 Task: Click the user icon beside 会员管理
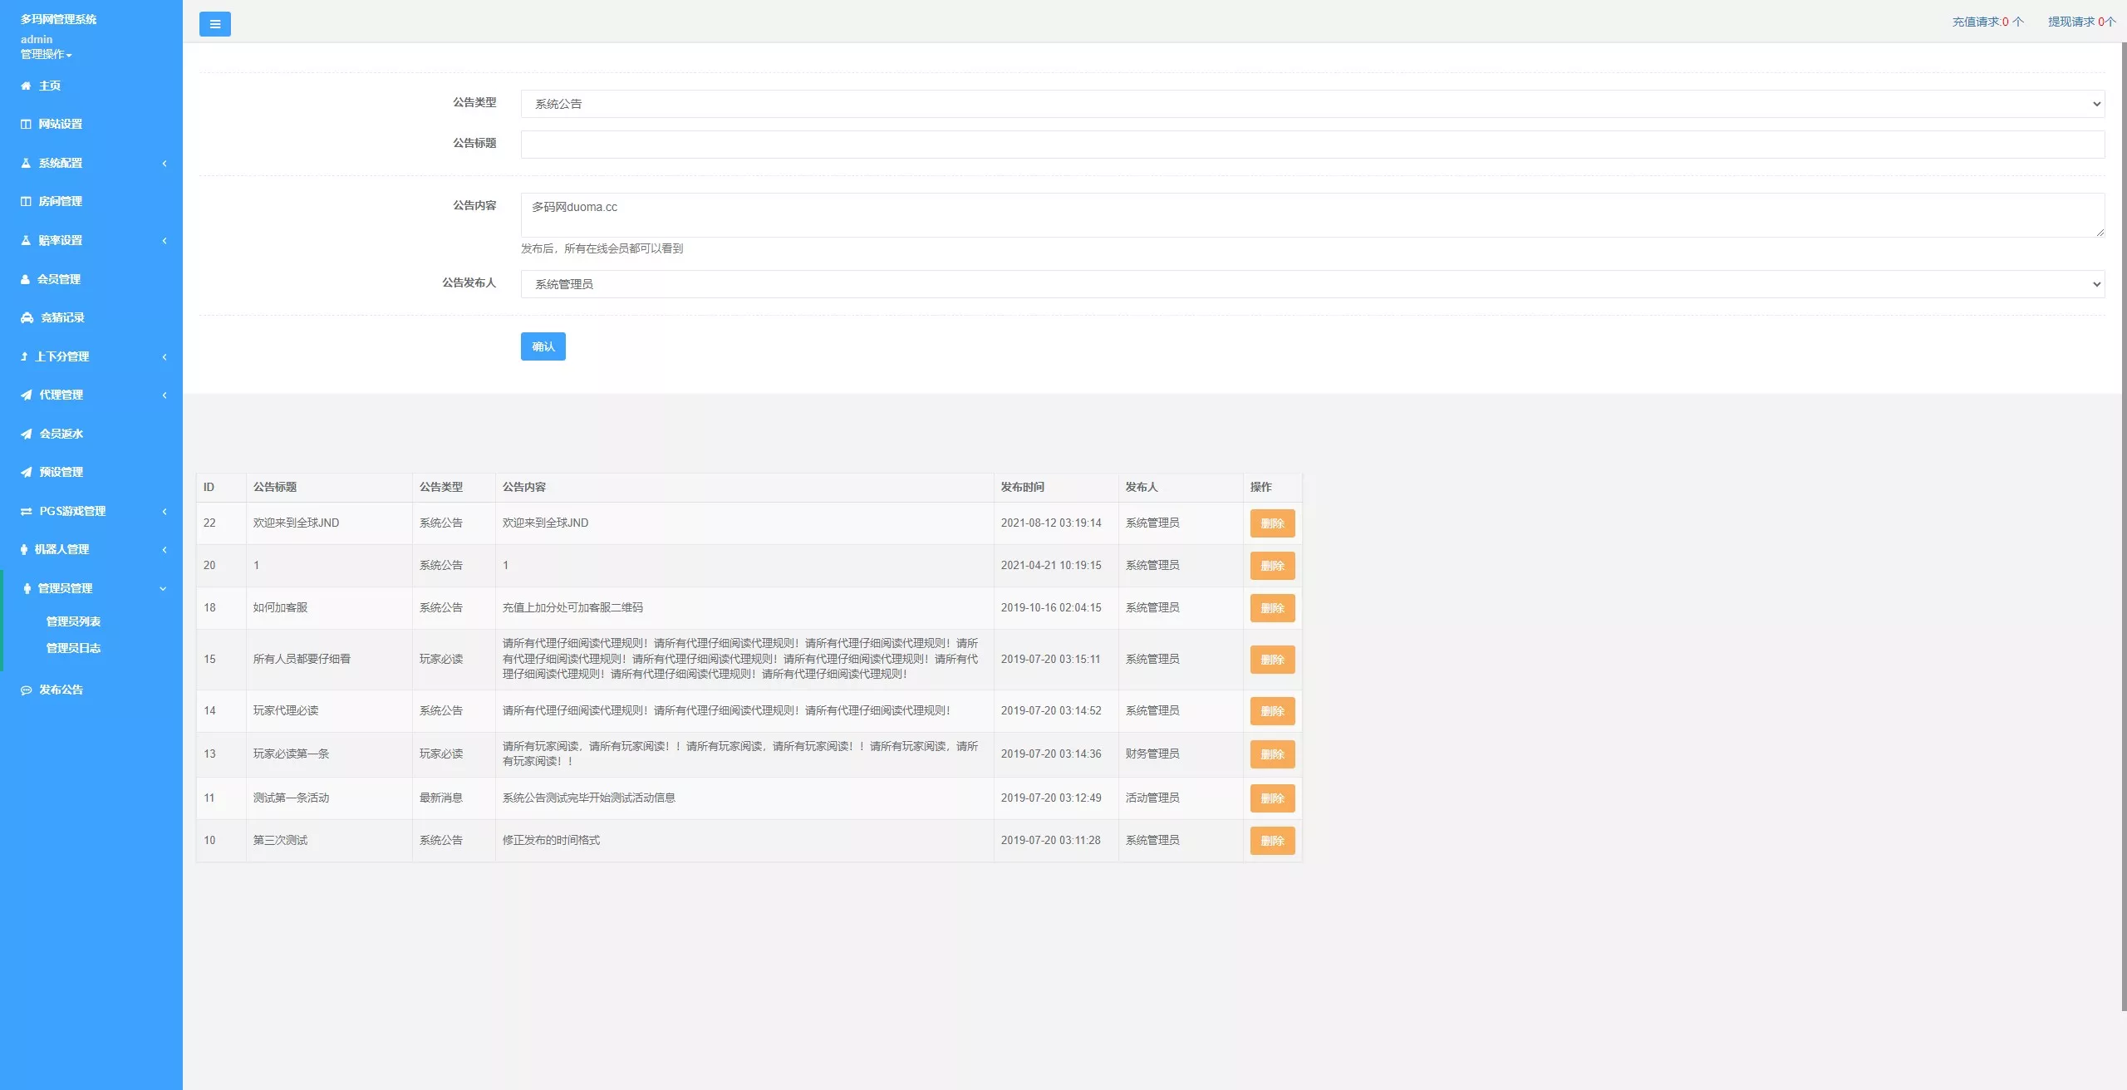tap(25, 279)
